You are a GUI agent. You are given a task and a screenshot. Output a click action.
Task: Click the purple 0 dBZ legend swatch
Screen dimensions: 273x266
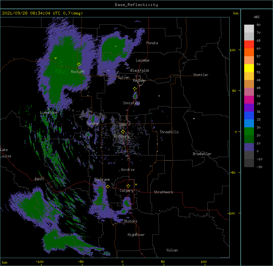(249, 147)
